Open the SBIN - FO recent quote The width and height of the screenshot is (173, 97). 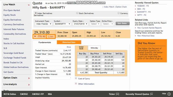[141, 9]
